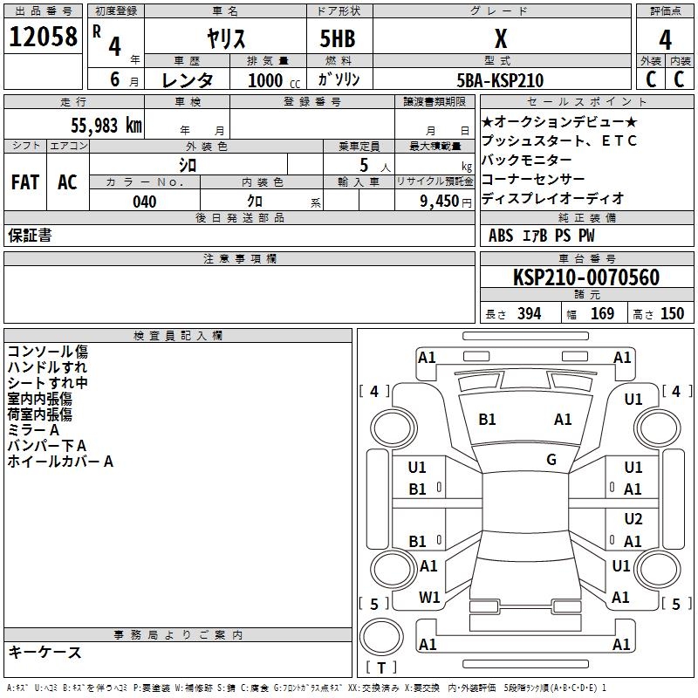Viewport: 698px width, 698px height.
Task: Click the model code 5BA-KSP210
Action: click(500, 80)
